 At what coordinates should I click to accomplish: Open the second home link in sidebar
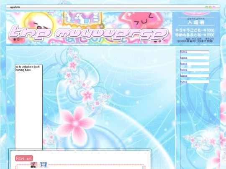(x=184, y=58)
